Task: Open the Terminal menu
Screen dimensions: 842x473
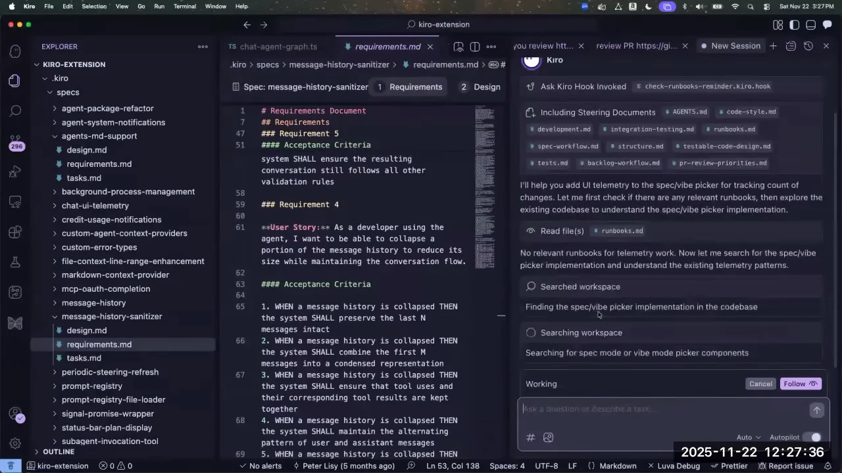Action: tap(184, 7)
